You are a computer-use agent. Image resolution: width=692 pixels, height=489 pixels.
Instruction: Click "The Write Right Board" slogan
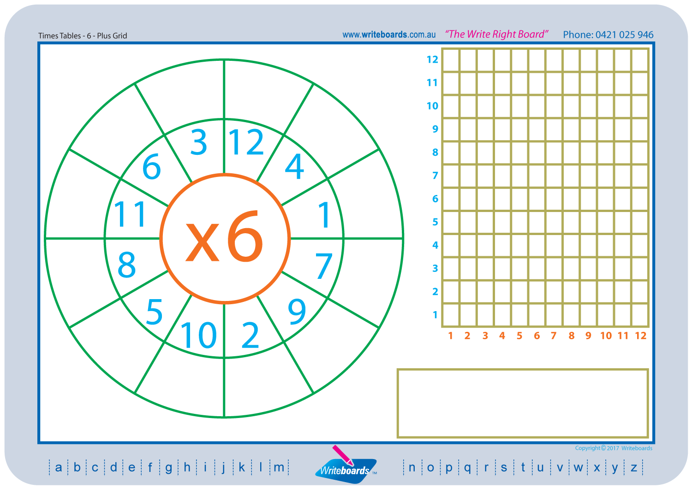pyautogui.click(x=496, y=34)
